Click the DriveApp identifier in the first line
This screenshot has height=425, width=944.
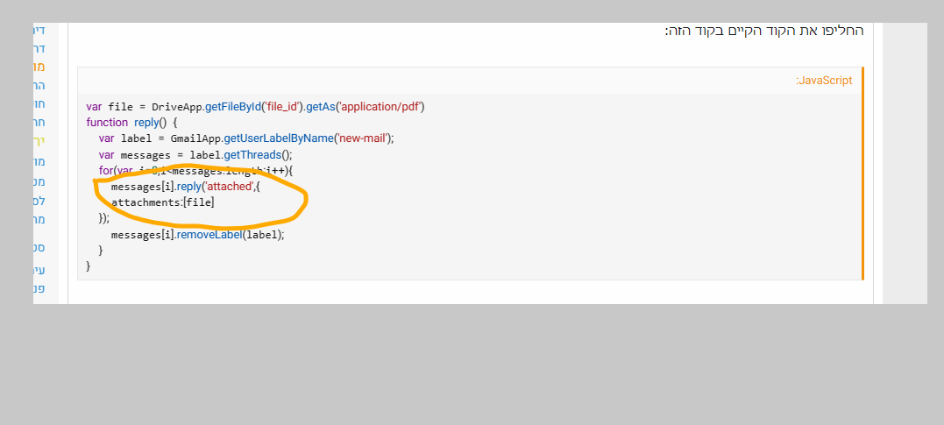[x=177, y=107]
